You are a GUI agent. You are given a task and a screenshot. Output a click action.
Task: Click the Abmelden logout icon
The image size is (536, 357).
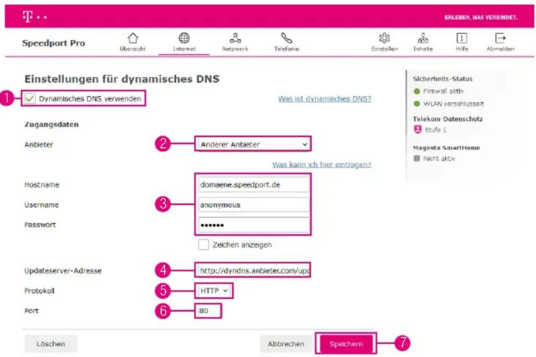(x=500, y=38)
